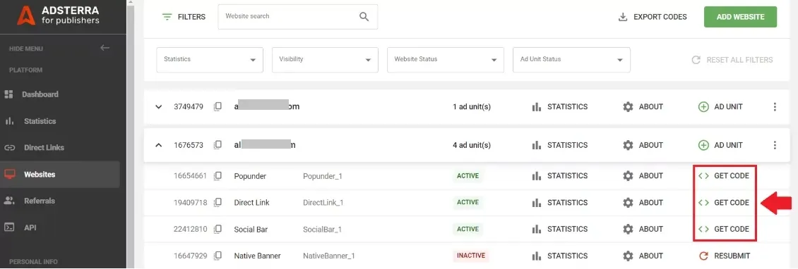Click the Inactive badge on the Native Banner row
Image resolution: width=798 pixels, height=269 pixels.
(471, 256)
